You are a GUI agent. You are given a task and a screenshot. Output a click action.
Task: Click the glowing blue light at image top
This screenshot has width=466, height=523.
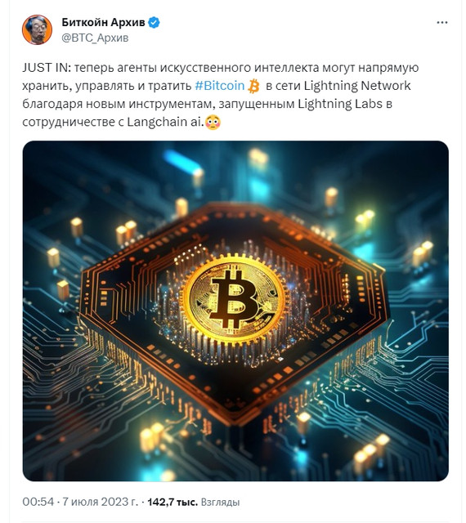184,161
